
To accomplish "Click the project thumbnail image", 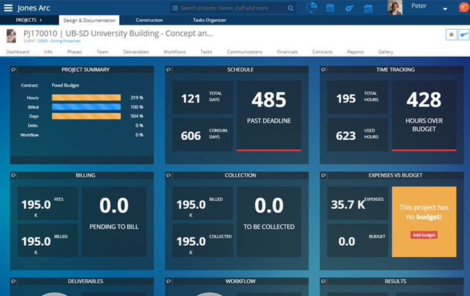I will tap(11, 36).
